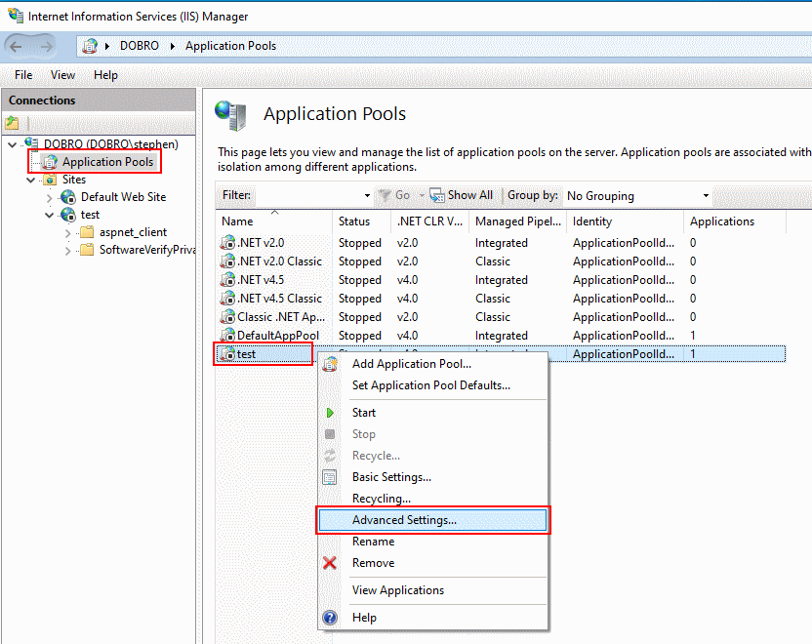Select the test application pool row

(x=501, y=354)
